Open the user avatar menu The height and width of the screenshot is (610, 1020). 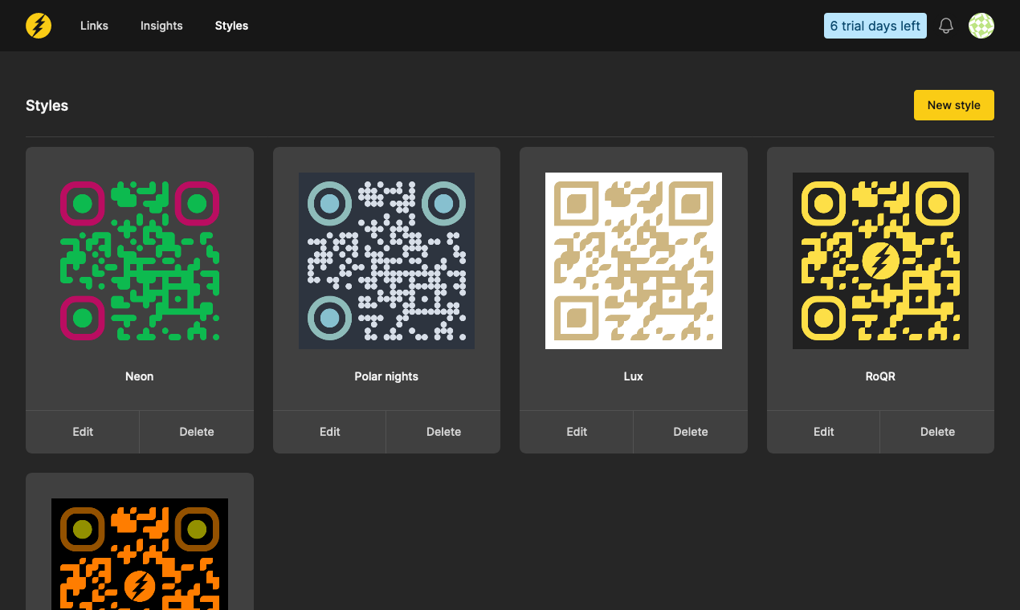coord(981,26)
